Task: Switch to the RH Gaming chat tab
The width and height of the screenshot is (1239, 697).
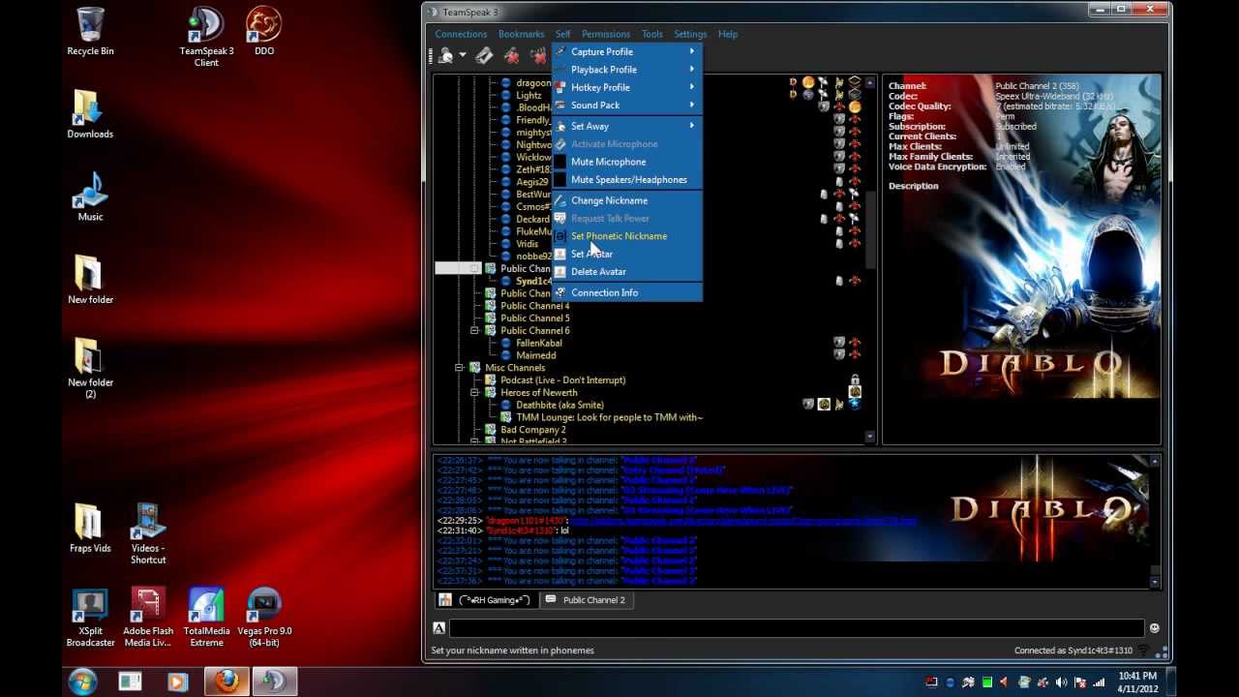Action: pos(486,600)
